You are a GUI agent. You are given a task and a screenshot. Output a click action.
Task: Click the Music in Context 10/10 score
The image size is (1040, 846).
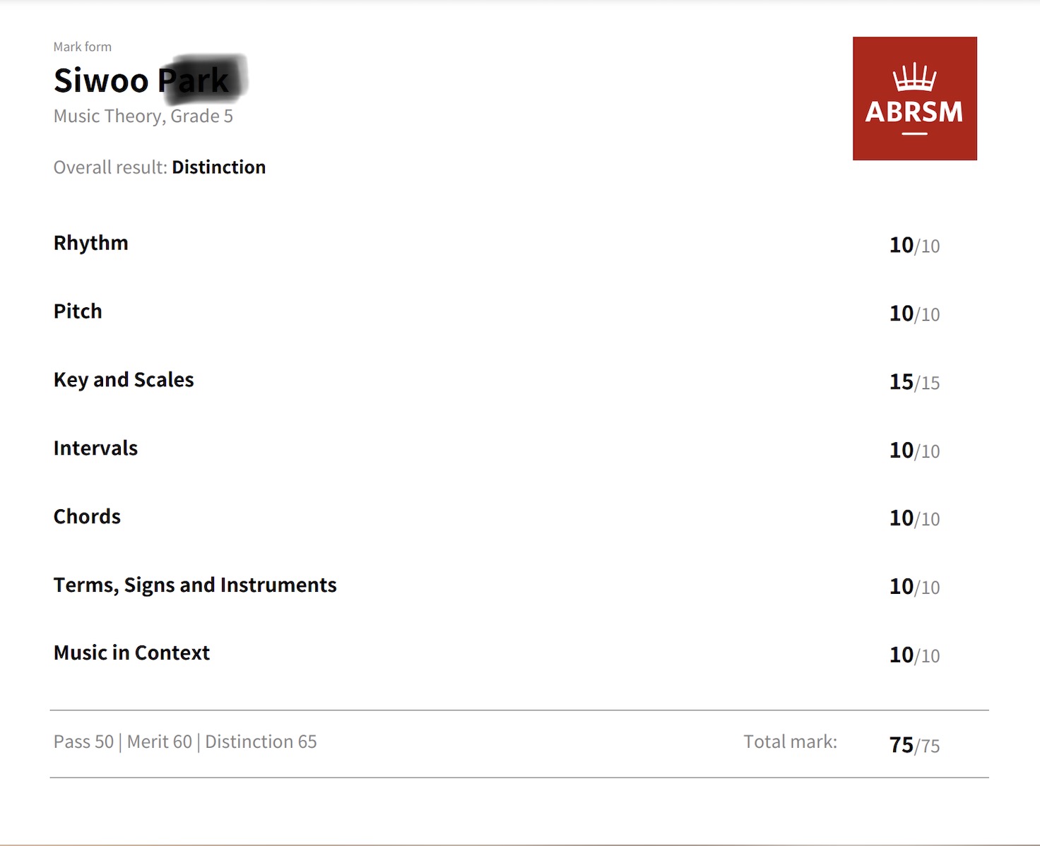click(914, 655)
